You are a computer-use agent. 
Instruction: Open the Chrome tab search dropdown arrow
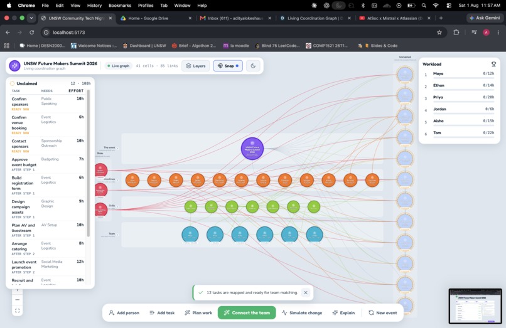tap(31, 18)
